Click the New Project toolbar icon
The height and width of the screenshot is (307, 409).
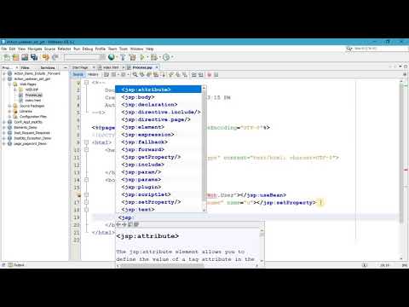point(15,57)
